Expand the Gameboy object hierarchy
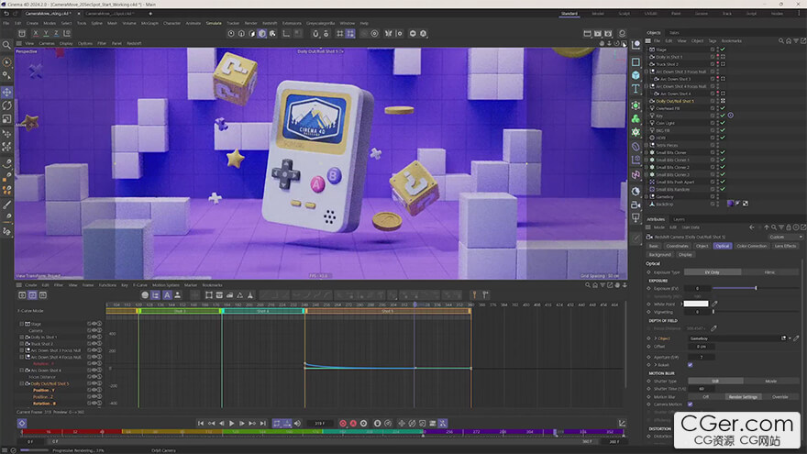 point(647,196)
